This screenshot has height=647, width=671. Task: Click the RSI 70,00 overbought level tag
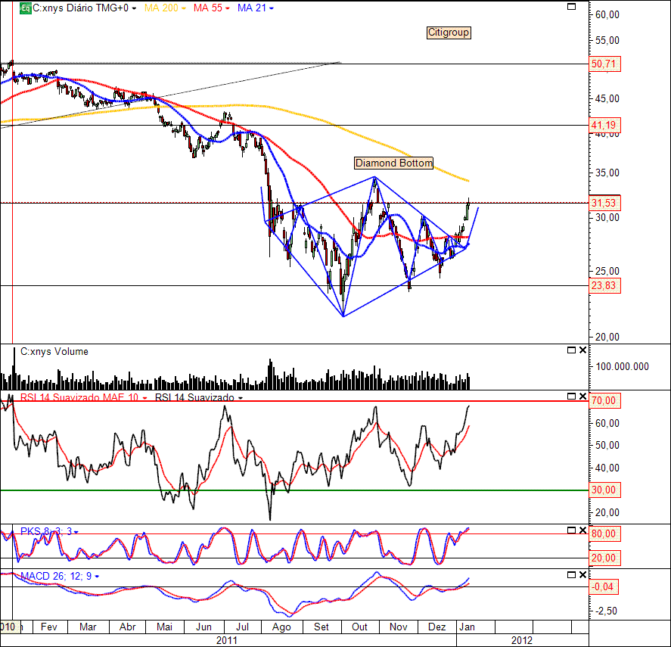click(x=604, y=401)
